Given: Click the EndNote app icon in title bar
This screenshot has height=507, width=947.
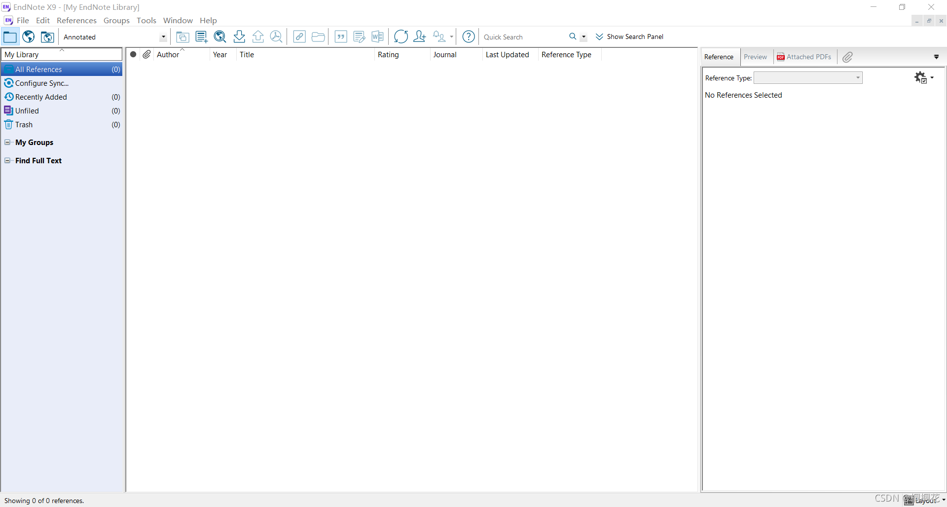Looking at the screenshot, I should 6,7.
